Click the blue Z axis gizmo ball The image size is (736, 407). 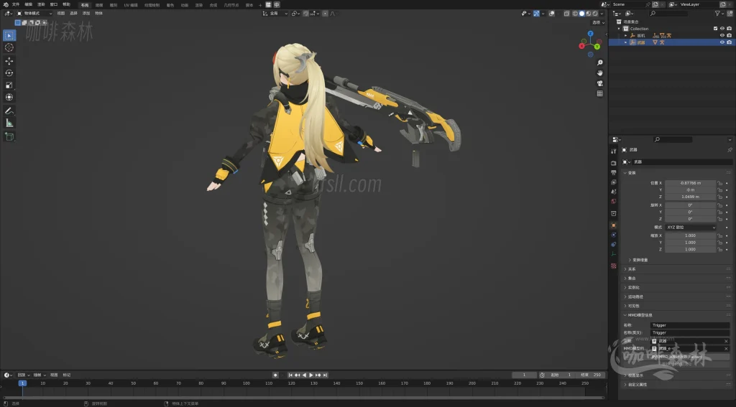coord(591,34)
